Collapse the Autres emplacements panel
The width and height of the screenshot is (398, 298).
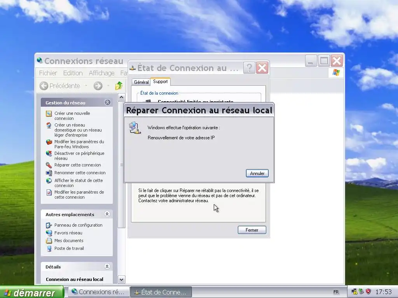[x=107, y=214]
